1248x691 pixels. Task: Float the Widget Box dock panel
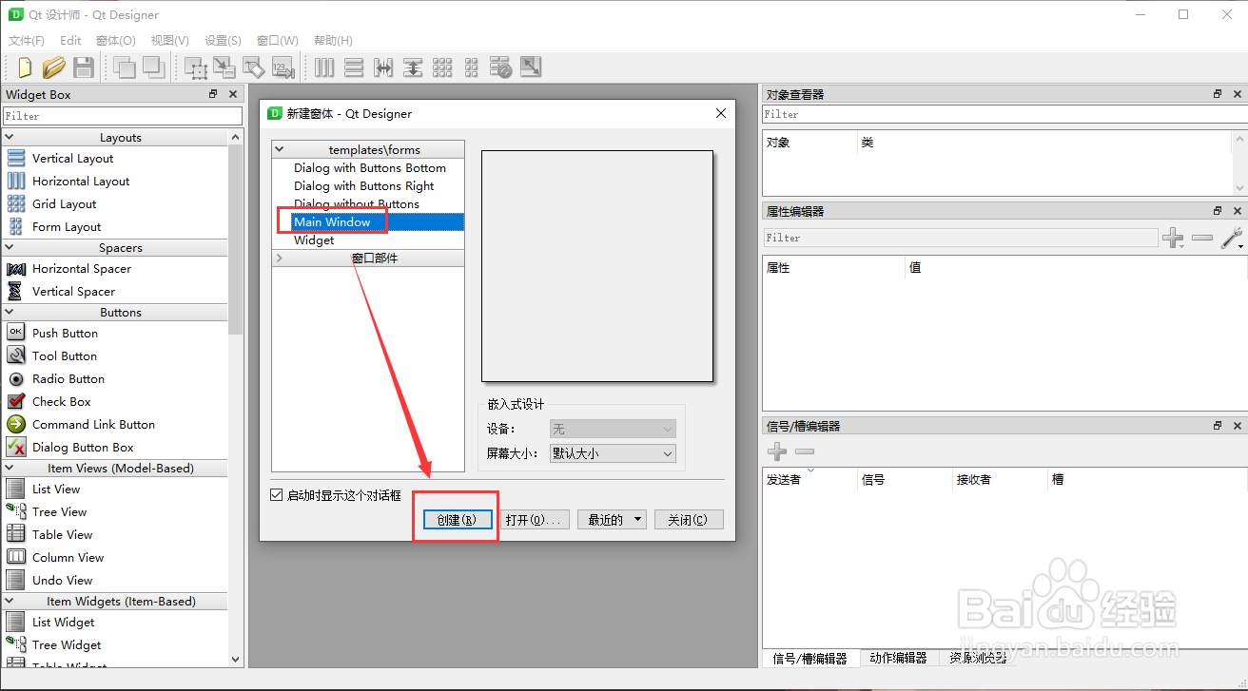tap(213, 94)
